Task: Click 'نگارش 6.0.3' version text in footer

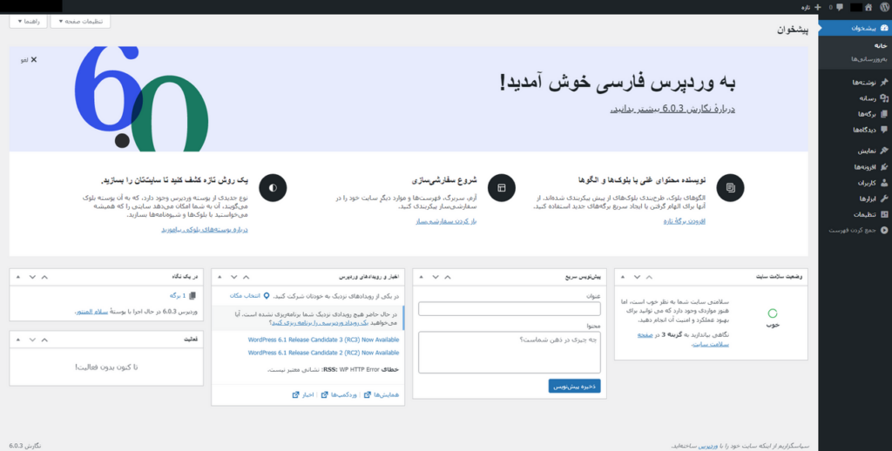Action: 25,445
